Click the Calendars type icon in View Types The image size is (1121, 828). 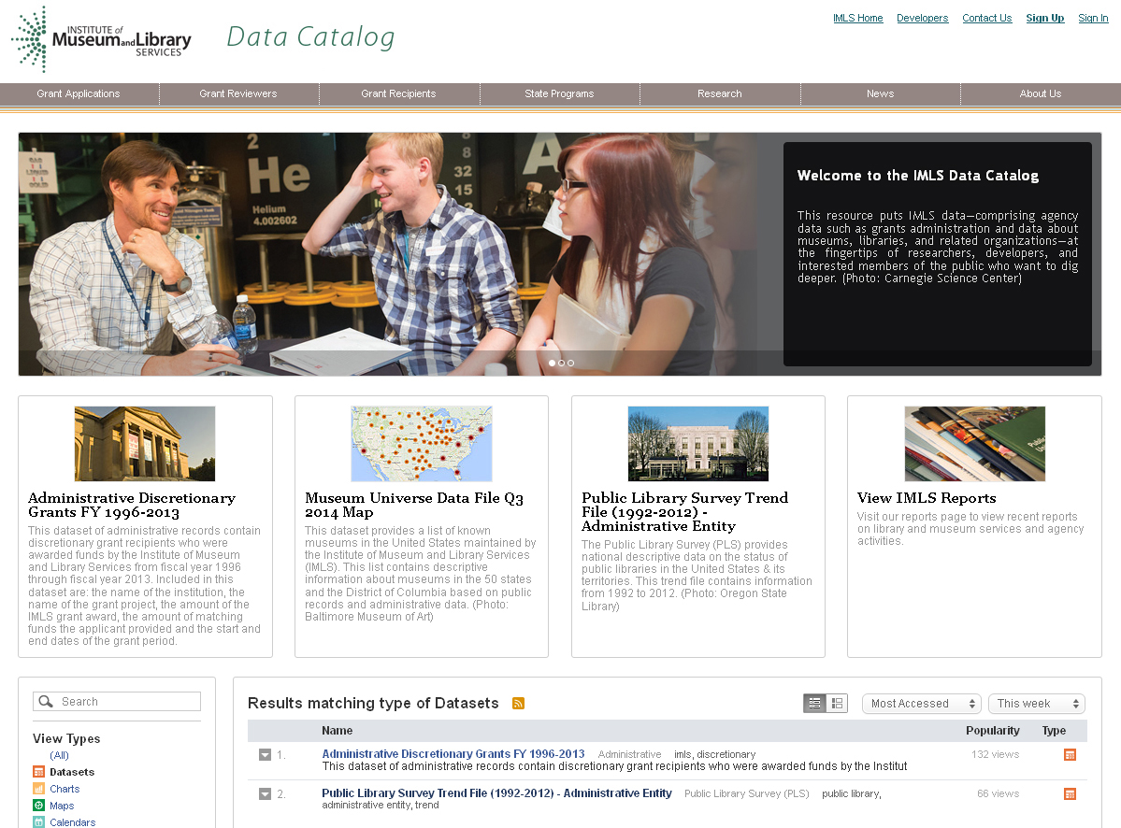(38, 822)
